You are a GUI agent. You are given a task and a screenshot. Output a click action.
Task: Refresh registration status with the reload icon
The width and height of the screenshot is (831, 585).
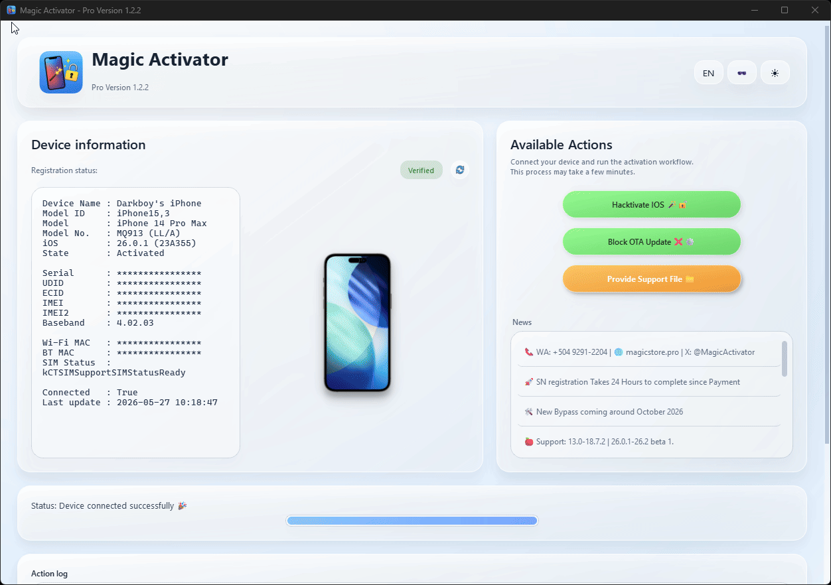point(460,170)
